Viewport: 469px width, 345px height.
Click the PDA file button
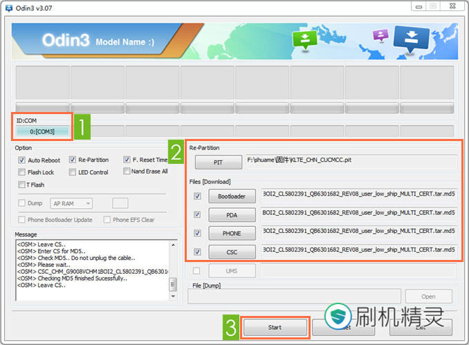click(232, 215)
